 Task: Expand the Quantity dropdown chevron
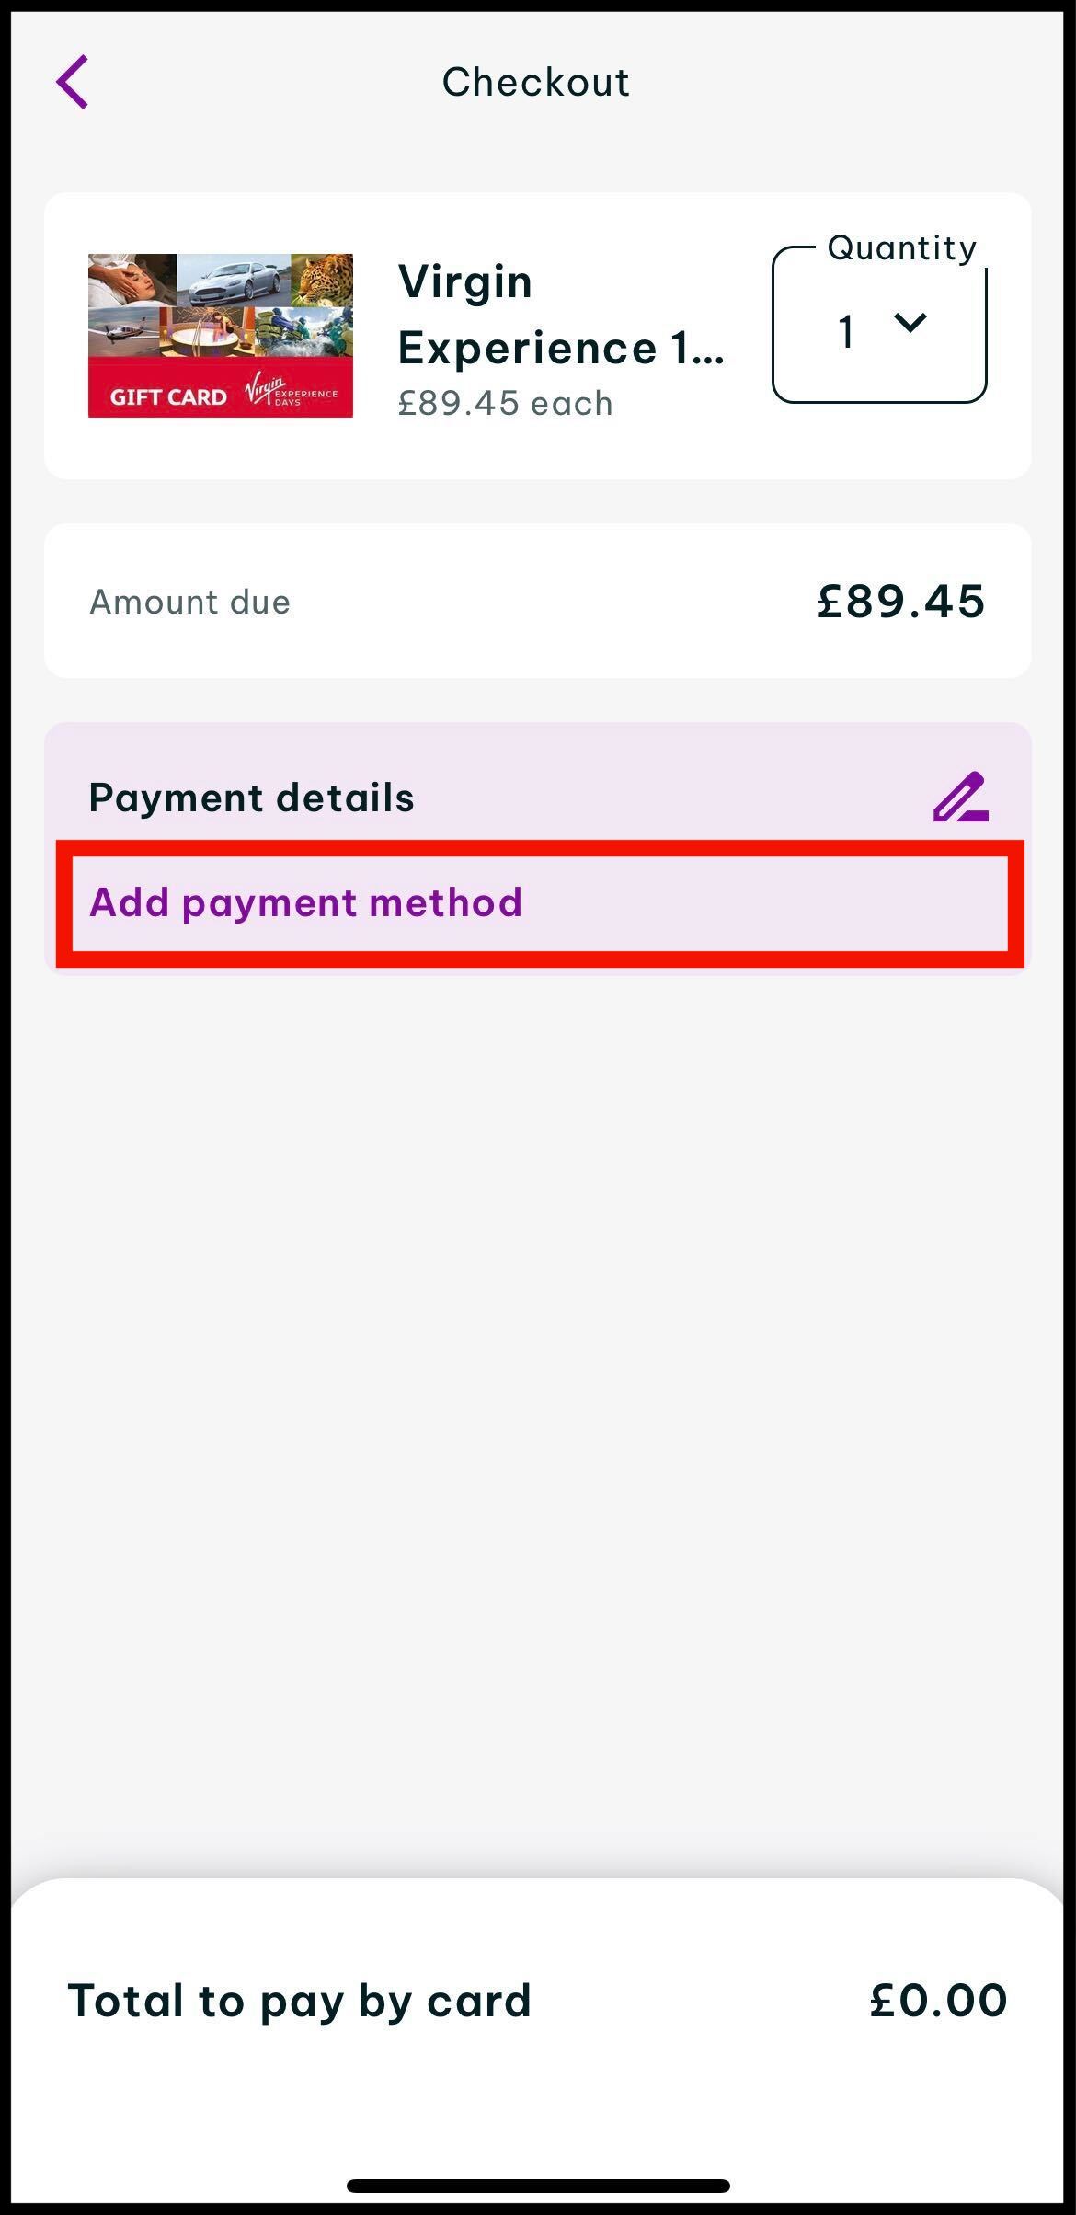[x=910, y=323]
